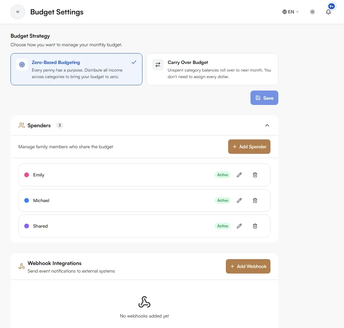This screenshot has height=328, width=344.
Task: Save the budget strategy
Action: point(264,98)
